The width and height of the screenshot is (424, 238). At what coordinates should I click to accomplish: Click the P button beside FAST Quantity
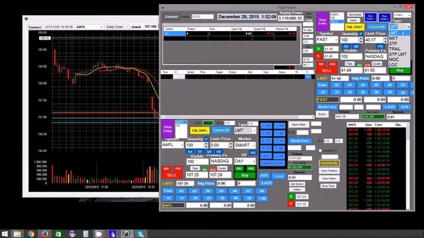point(360,34)
